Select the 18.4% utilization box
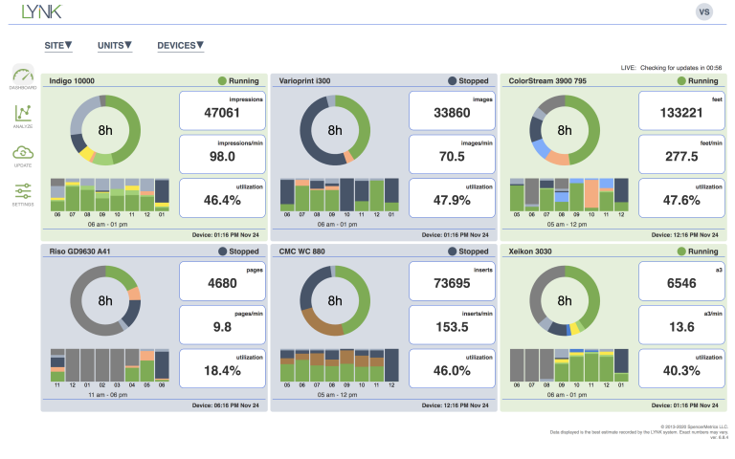The width and height of the screenshot is (735, 459). (x=222, y=368)
